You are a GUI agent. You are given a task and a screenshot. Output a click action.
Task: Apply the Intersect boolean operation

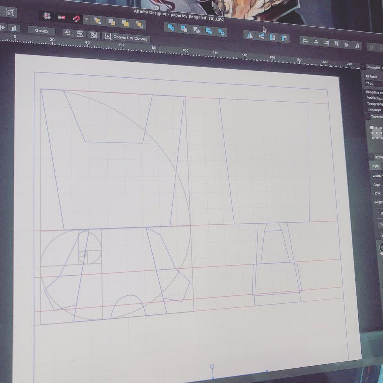pos(196,30)
